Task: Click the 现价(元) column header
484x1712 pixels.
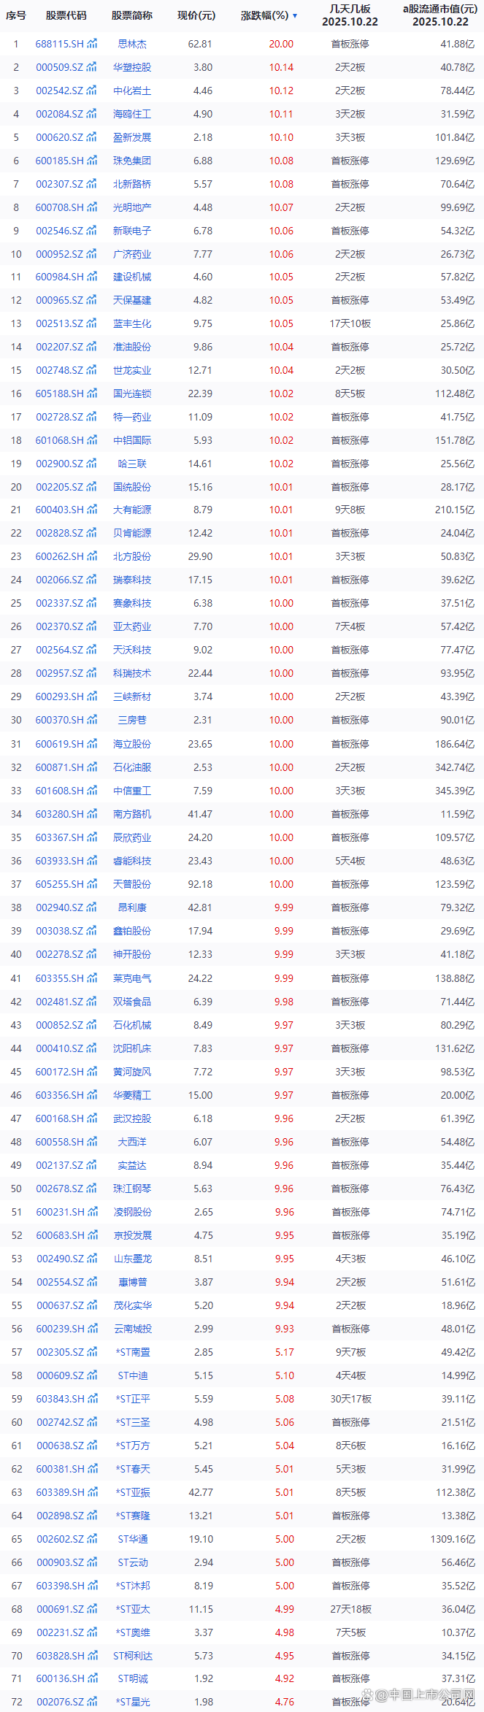Action: point(196,15)
